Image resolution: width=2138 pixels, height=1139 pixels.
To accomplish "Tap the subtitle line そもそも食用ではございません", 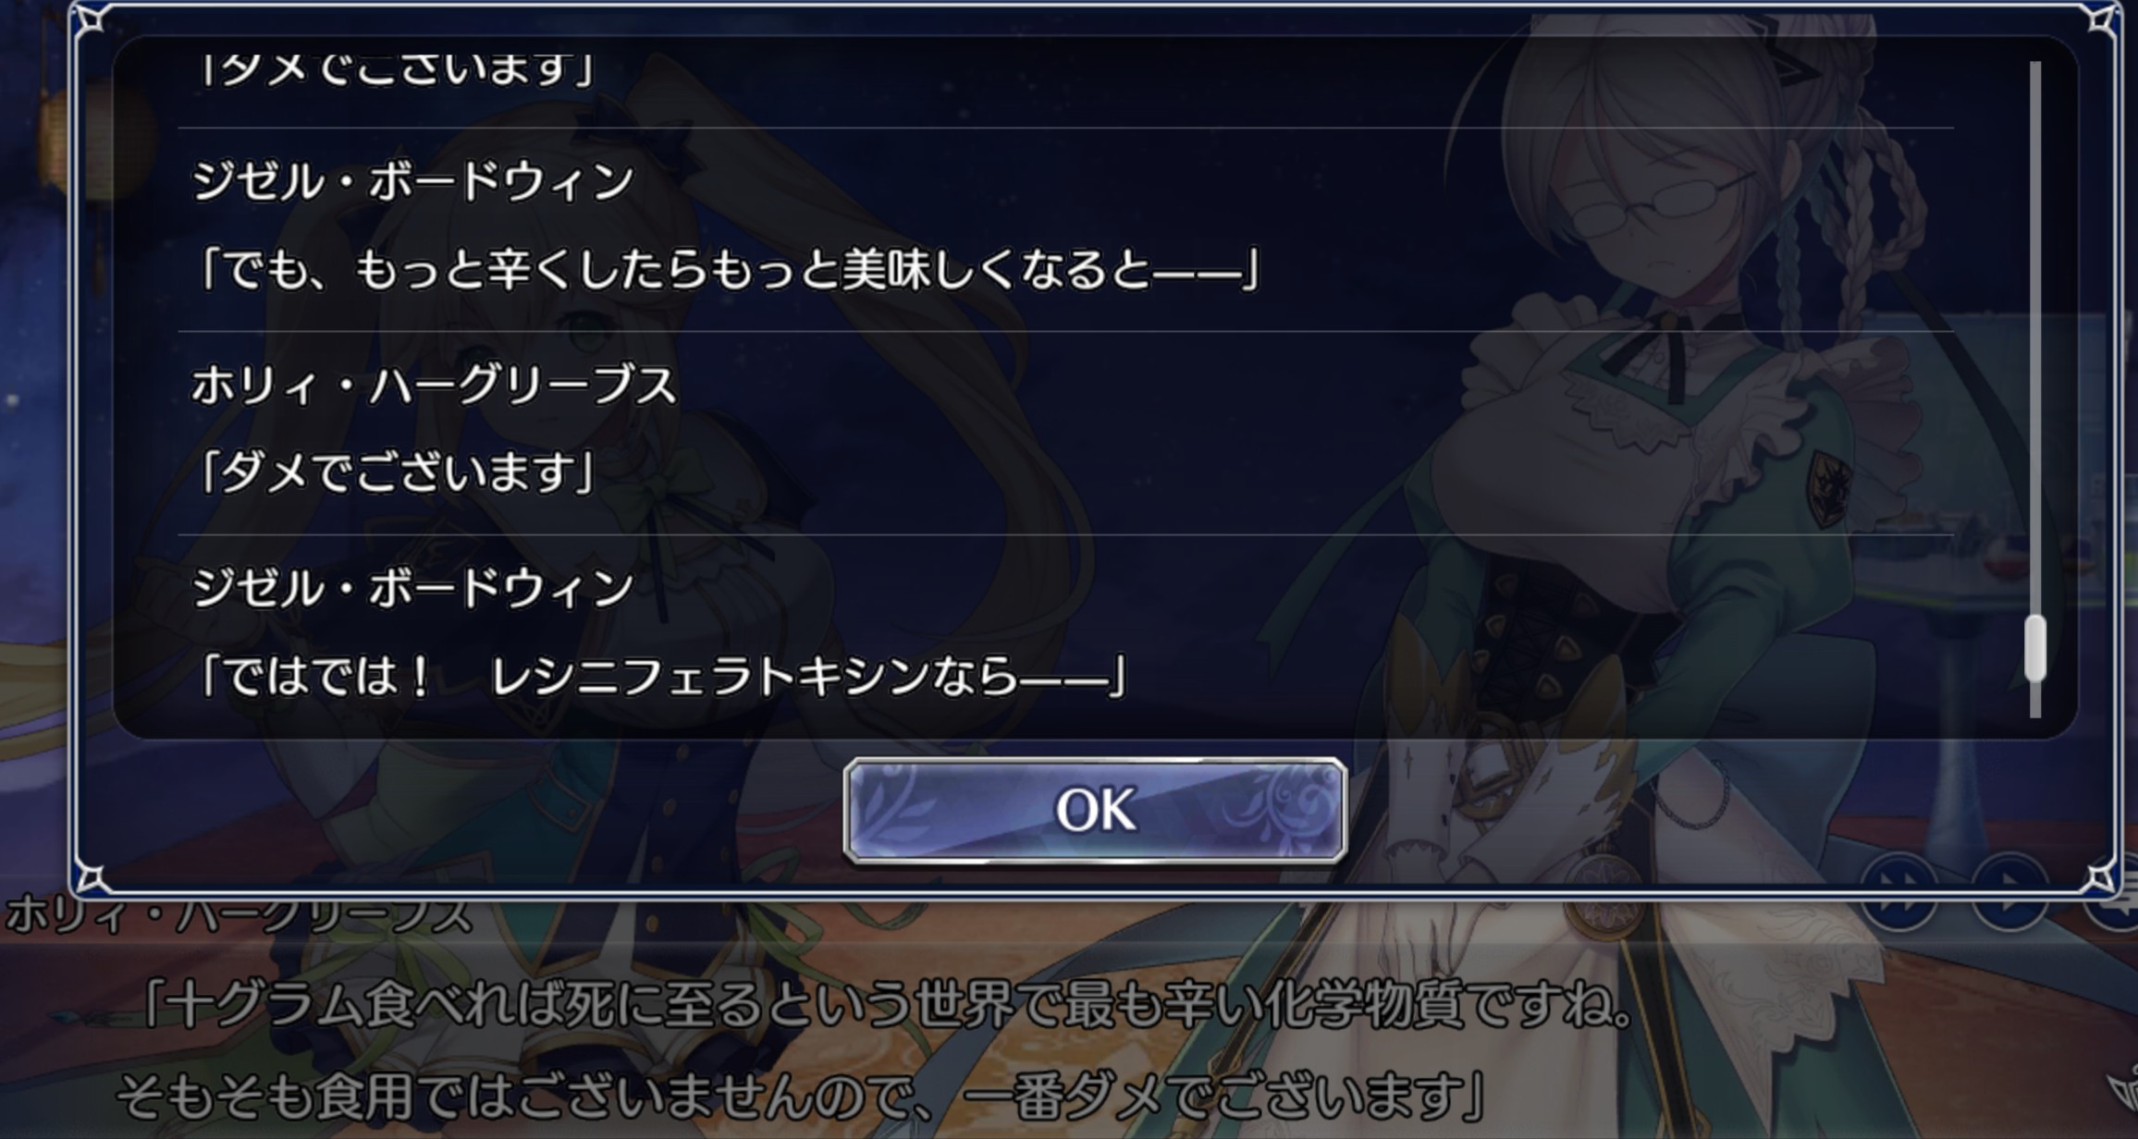I will tap(801, 1097).
